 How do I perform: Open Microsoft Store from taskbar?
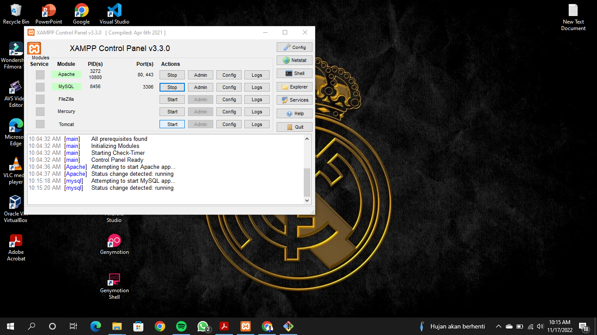[138, 326]
